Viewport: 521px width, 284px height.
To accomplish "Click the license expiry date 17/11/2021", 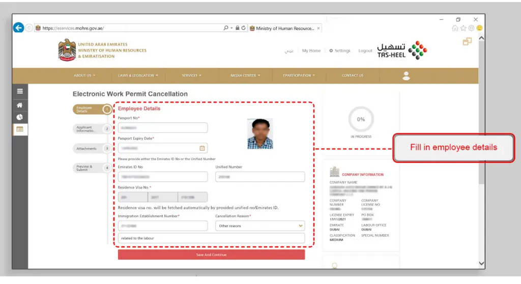I will (x=337, y=219).
